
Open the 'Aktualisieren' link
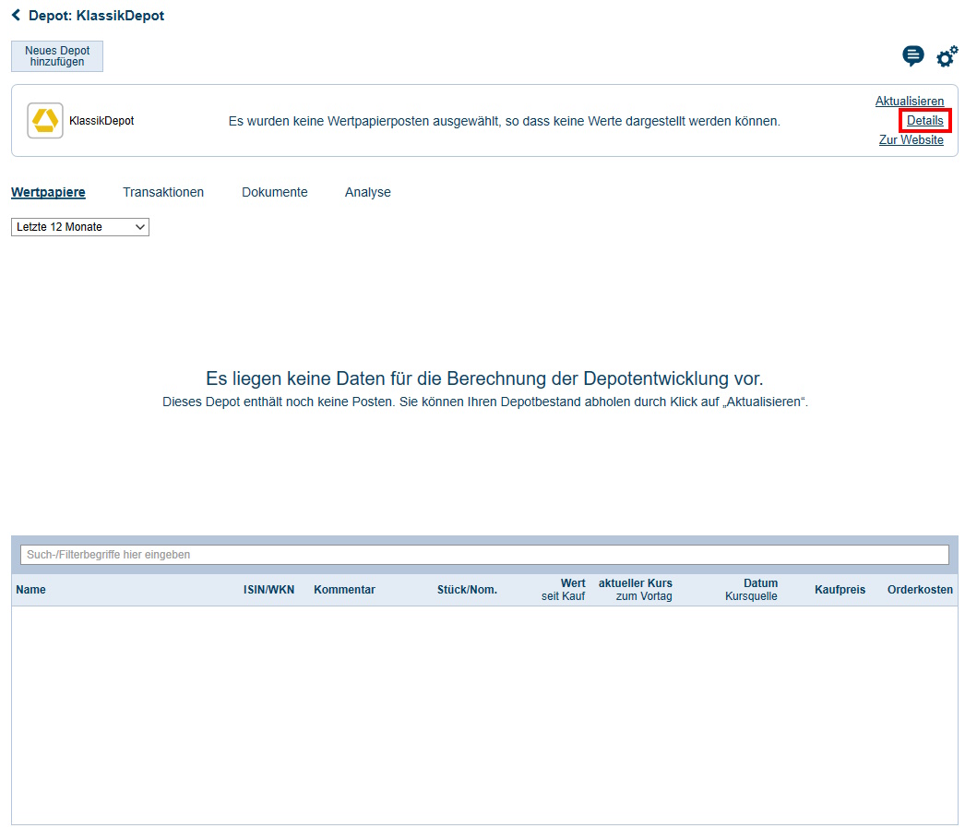[909, 101]
